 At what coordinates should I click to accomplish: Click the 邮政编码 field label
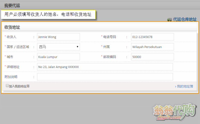(110, 57)
